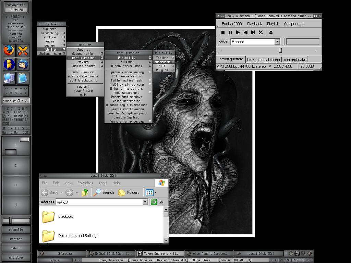Toggle Slit visibility checkbox
Image resolution: width=351 pixels, height=263 pixels.
pos(173,66)
